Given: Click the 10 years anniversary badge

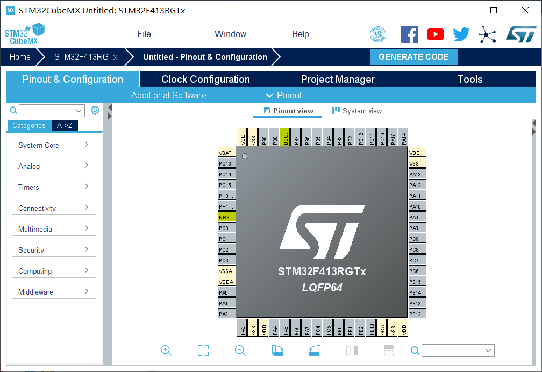Looking at the screenshot, I should point(378,34).
